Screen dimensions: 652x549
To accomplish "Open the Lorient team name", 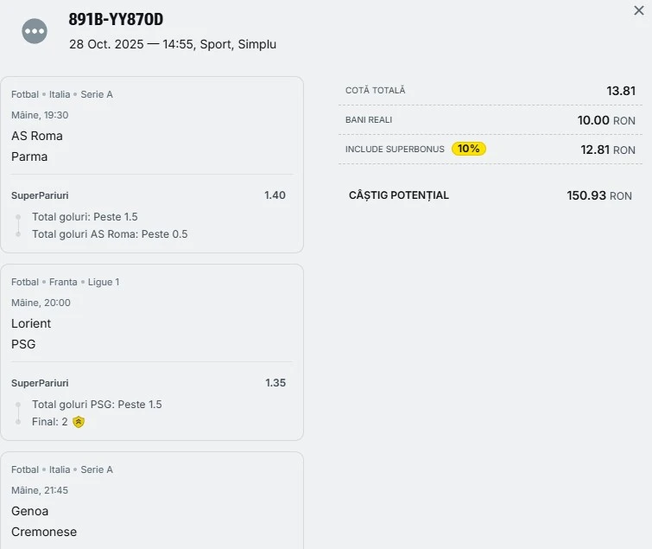I will (x=31, y=323).
